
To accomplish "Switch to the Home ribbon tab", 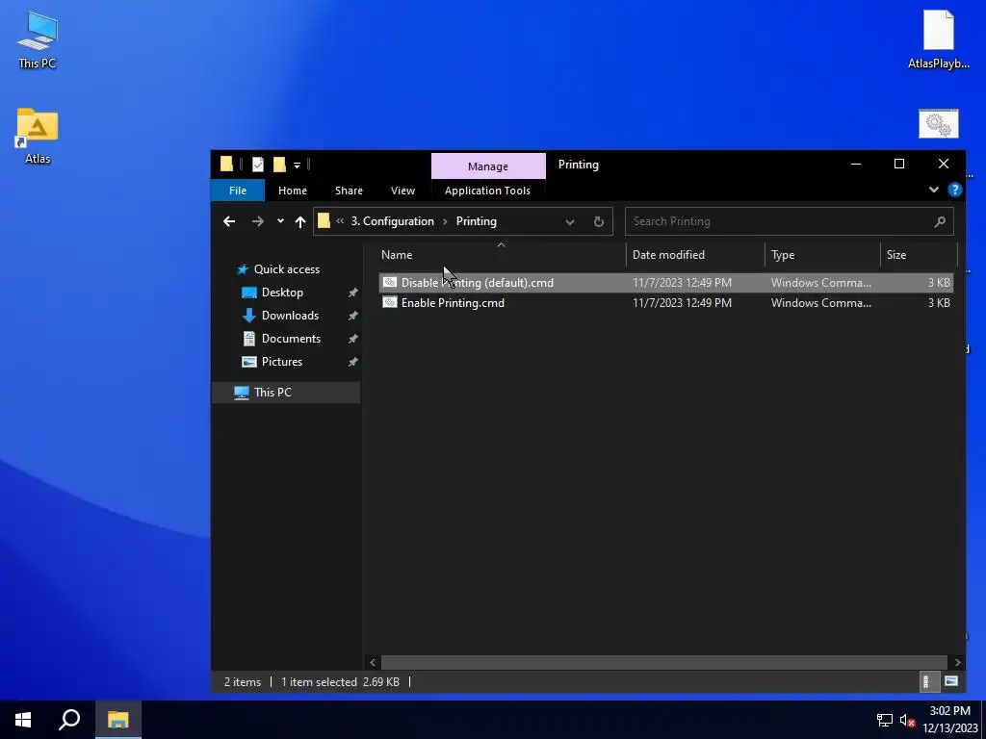I will point(293,191).
